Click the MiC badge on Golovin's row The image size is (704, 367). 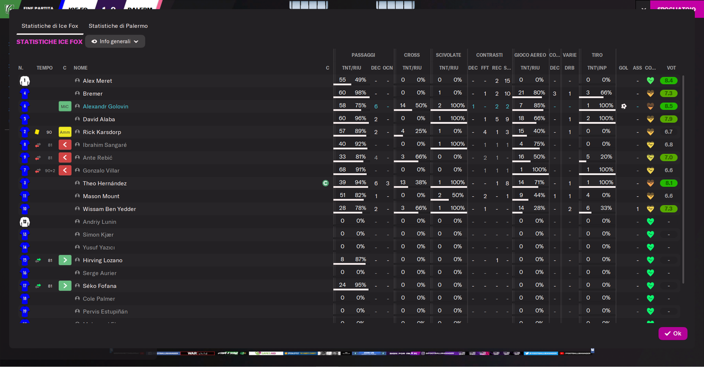[x=65, y=106]
